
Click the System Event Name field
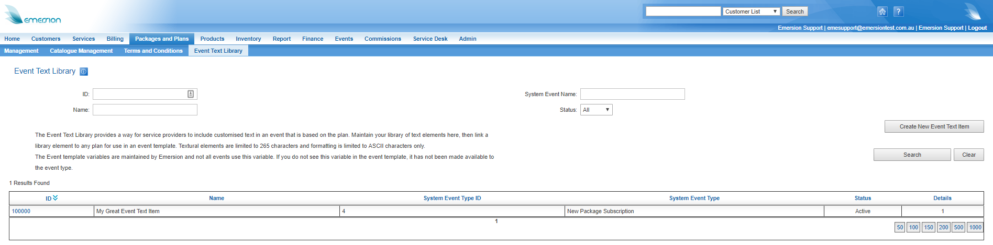point(632,94)
